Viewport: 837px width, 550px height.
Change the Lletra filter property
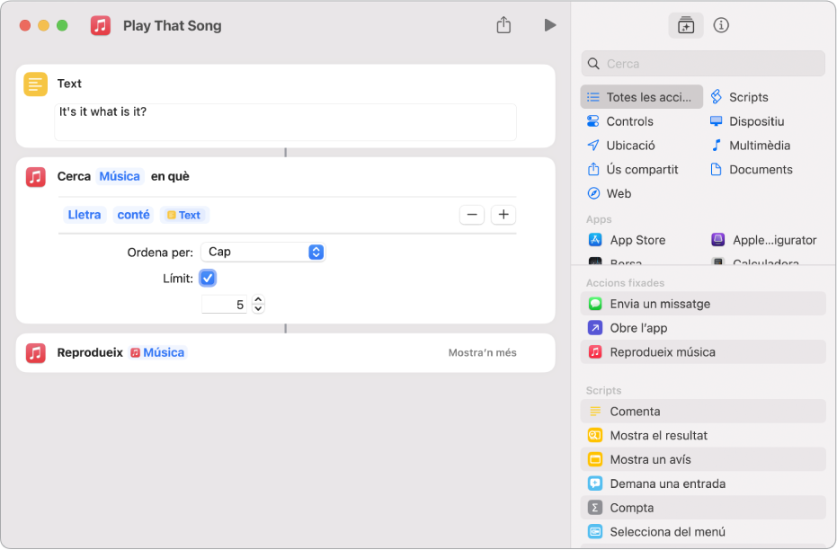tap(85, 215)
